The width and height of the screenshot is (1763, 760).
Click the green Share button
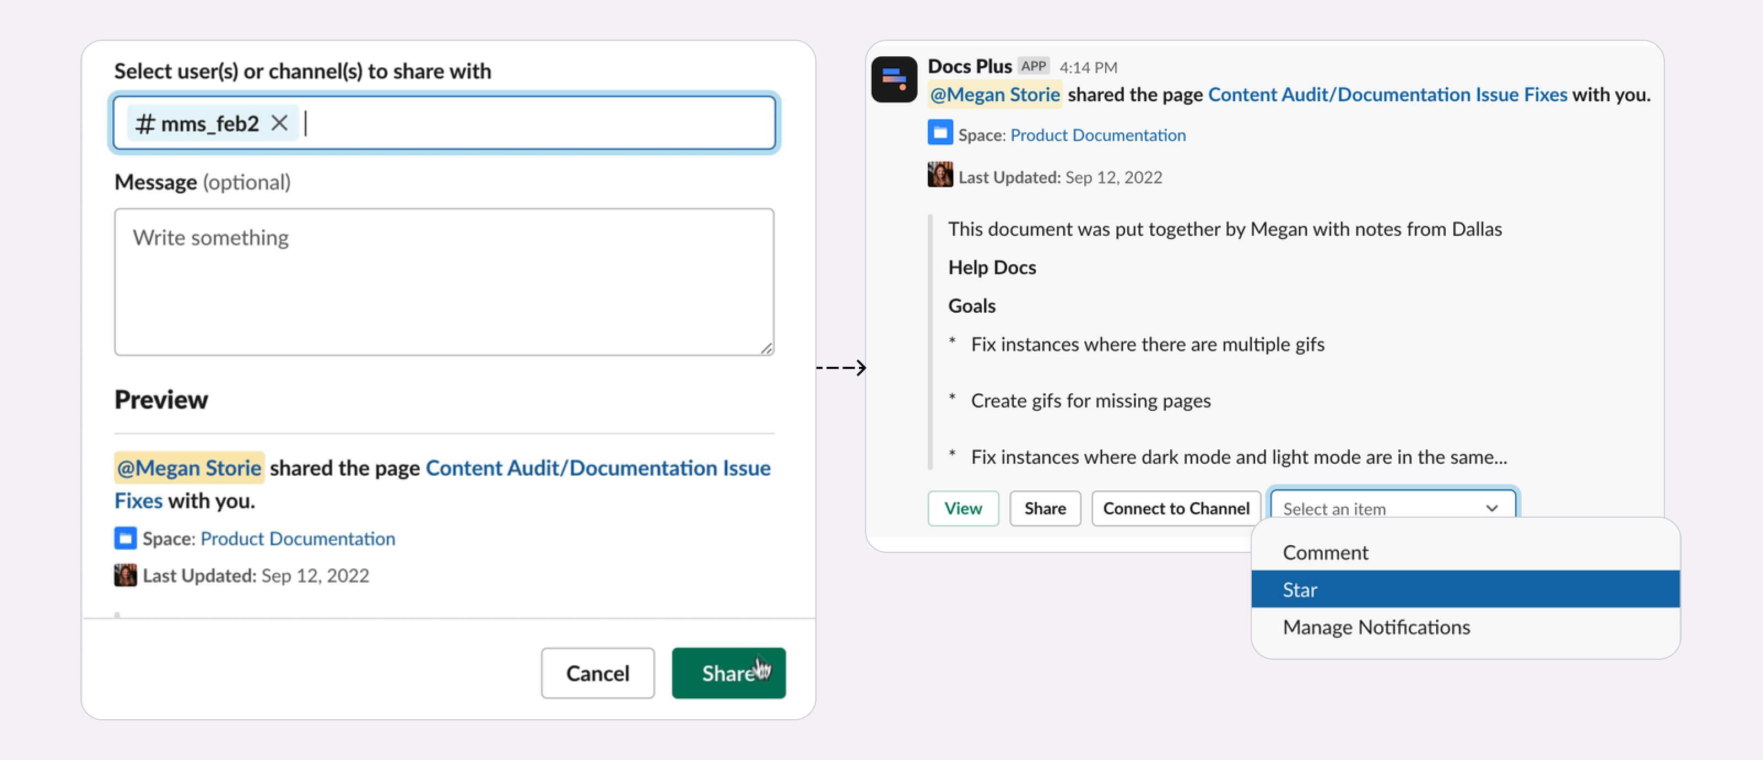[x=728, y=673]
